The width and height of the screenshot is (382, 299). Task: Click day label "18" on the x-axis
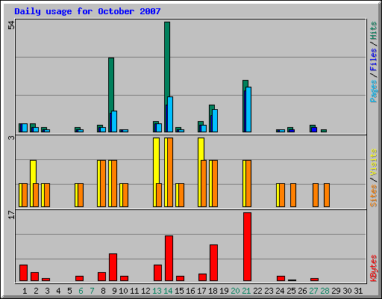tap(213, 291)
